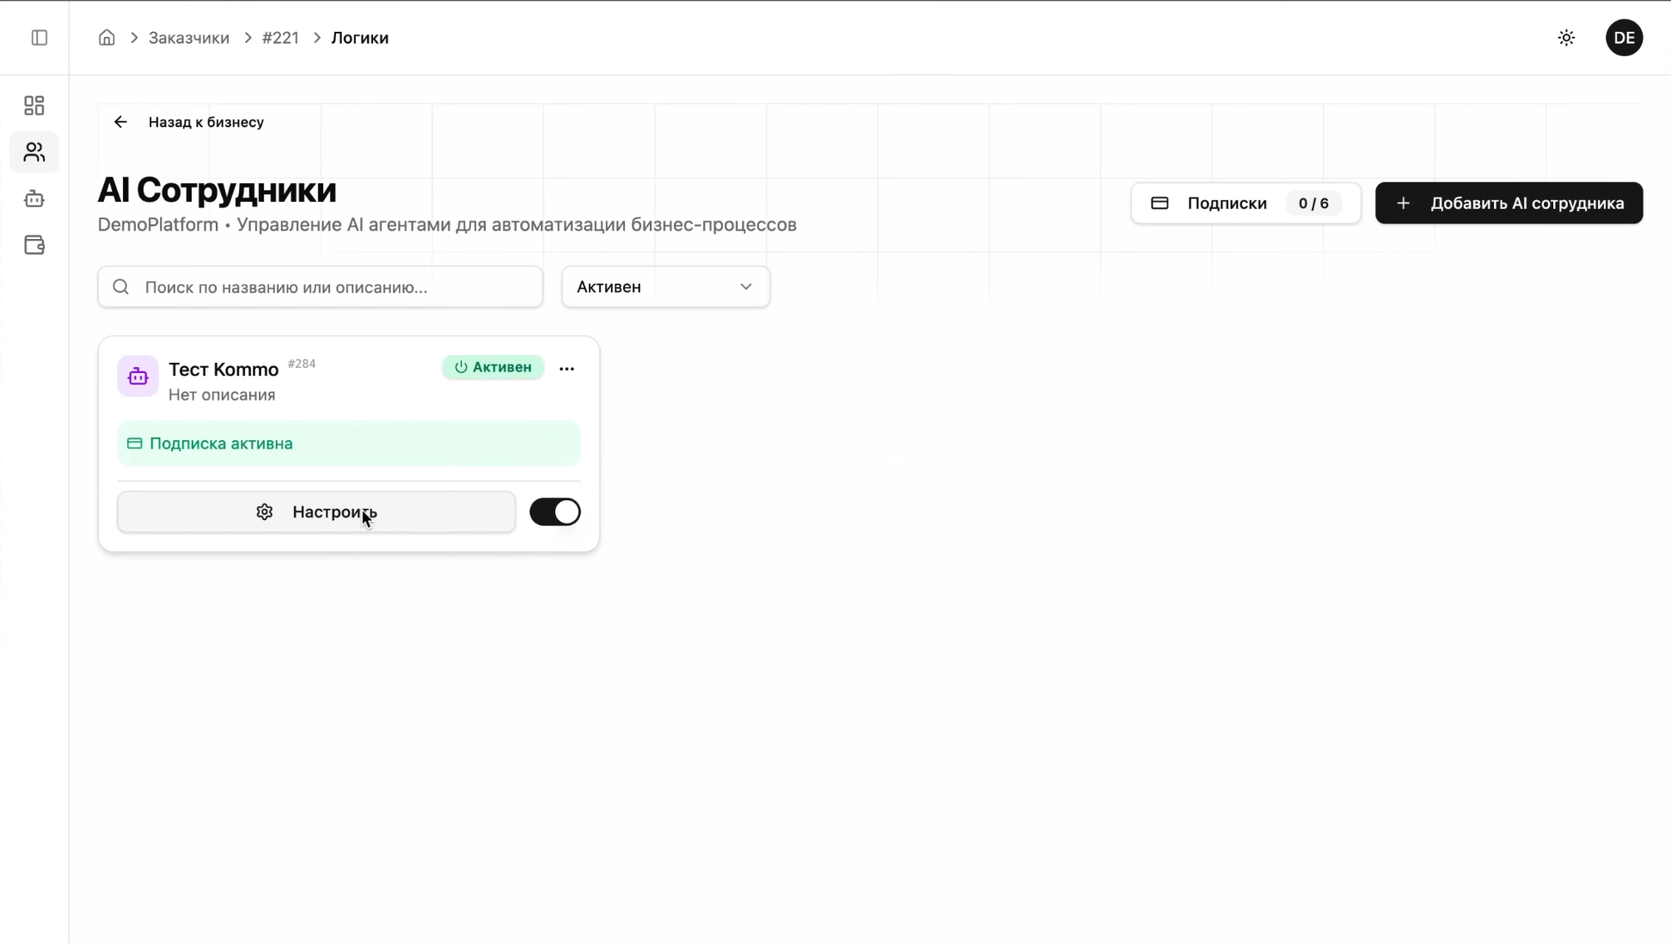This screenshot has height=943, width=1671.
Task: Expand the Активен status filter dropdown
Action: click(x=665, y=287)
